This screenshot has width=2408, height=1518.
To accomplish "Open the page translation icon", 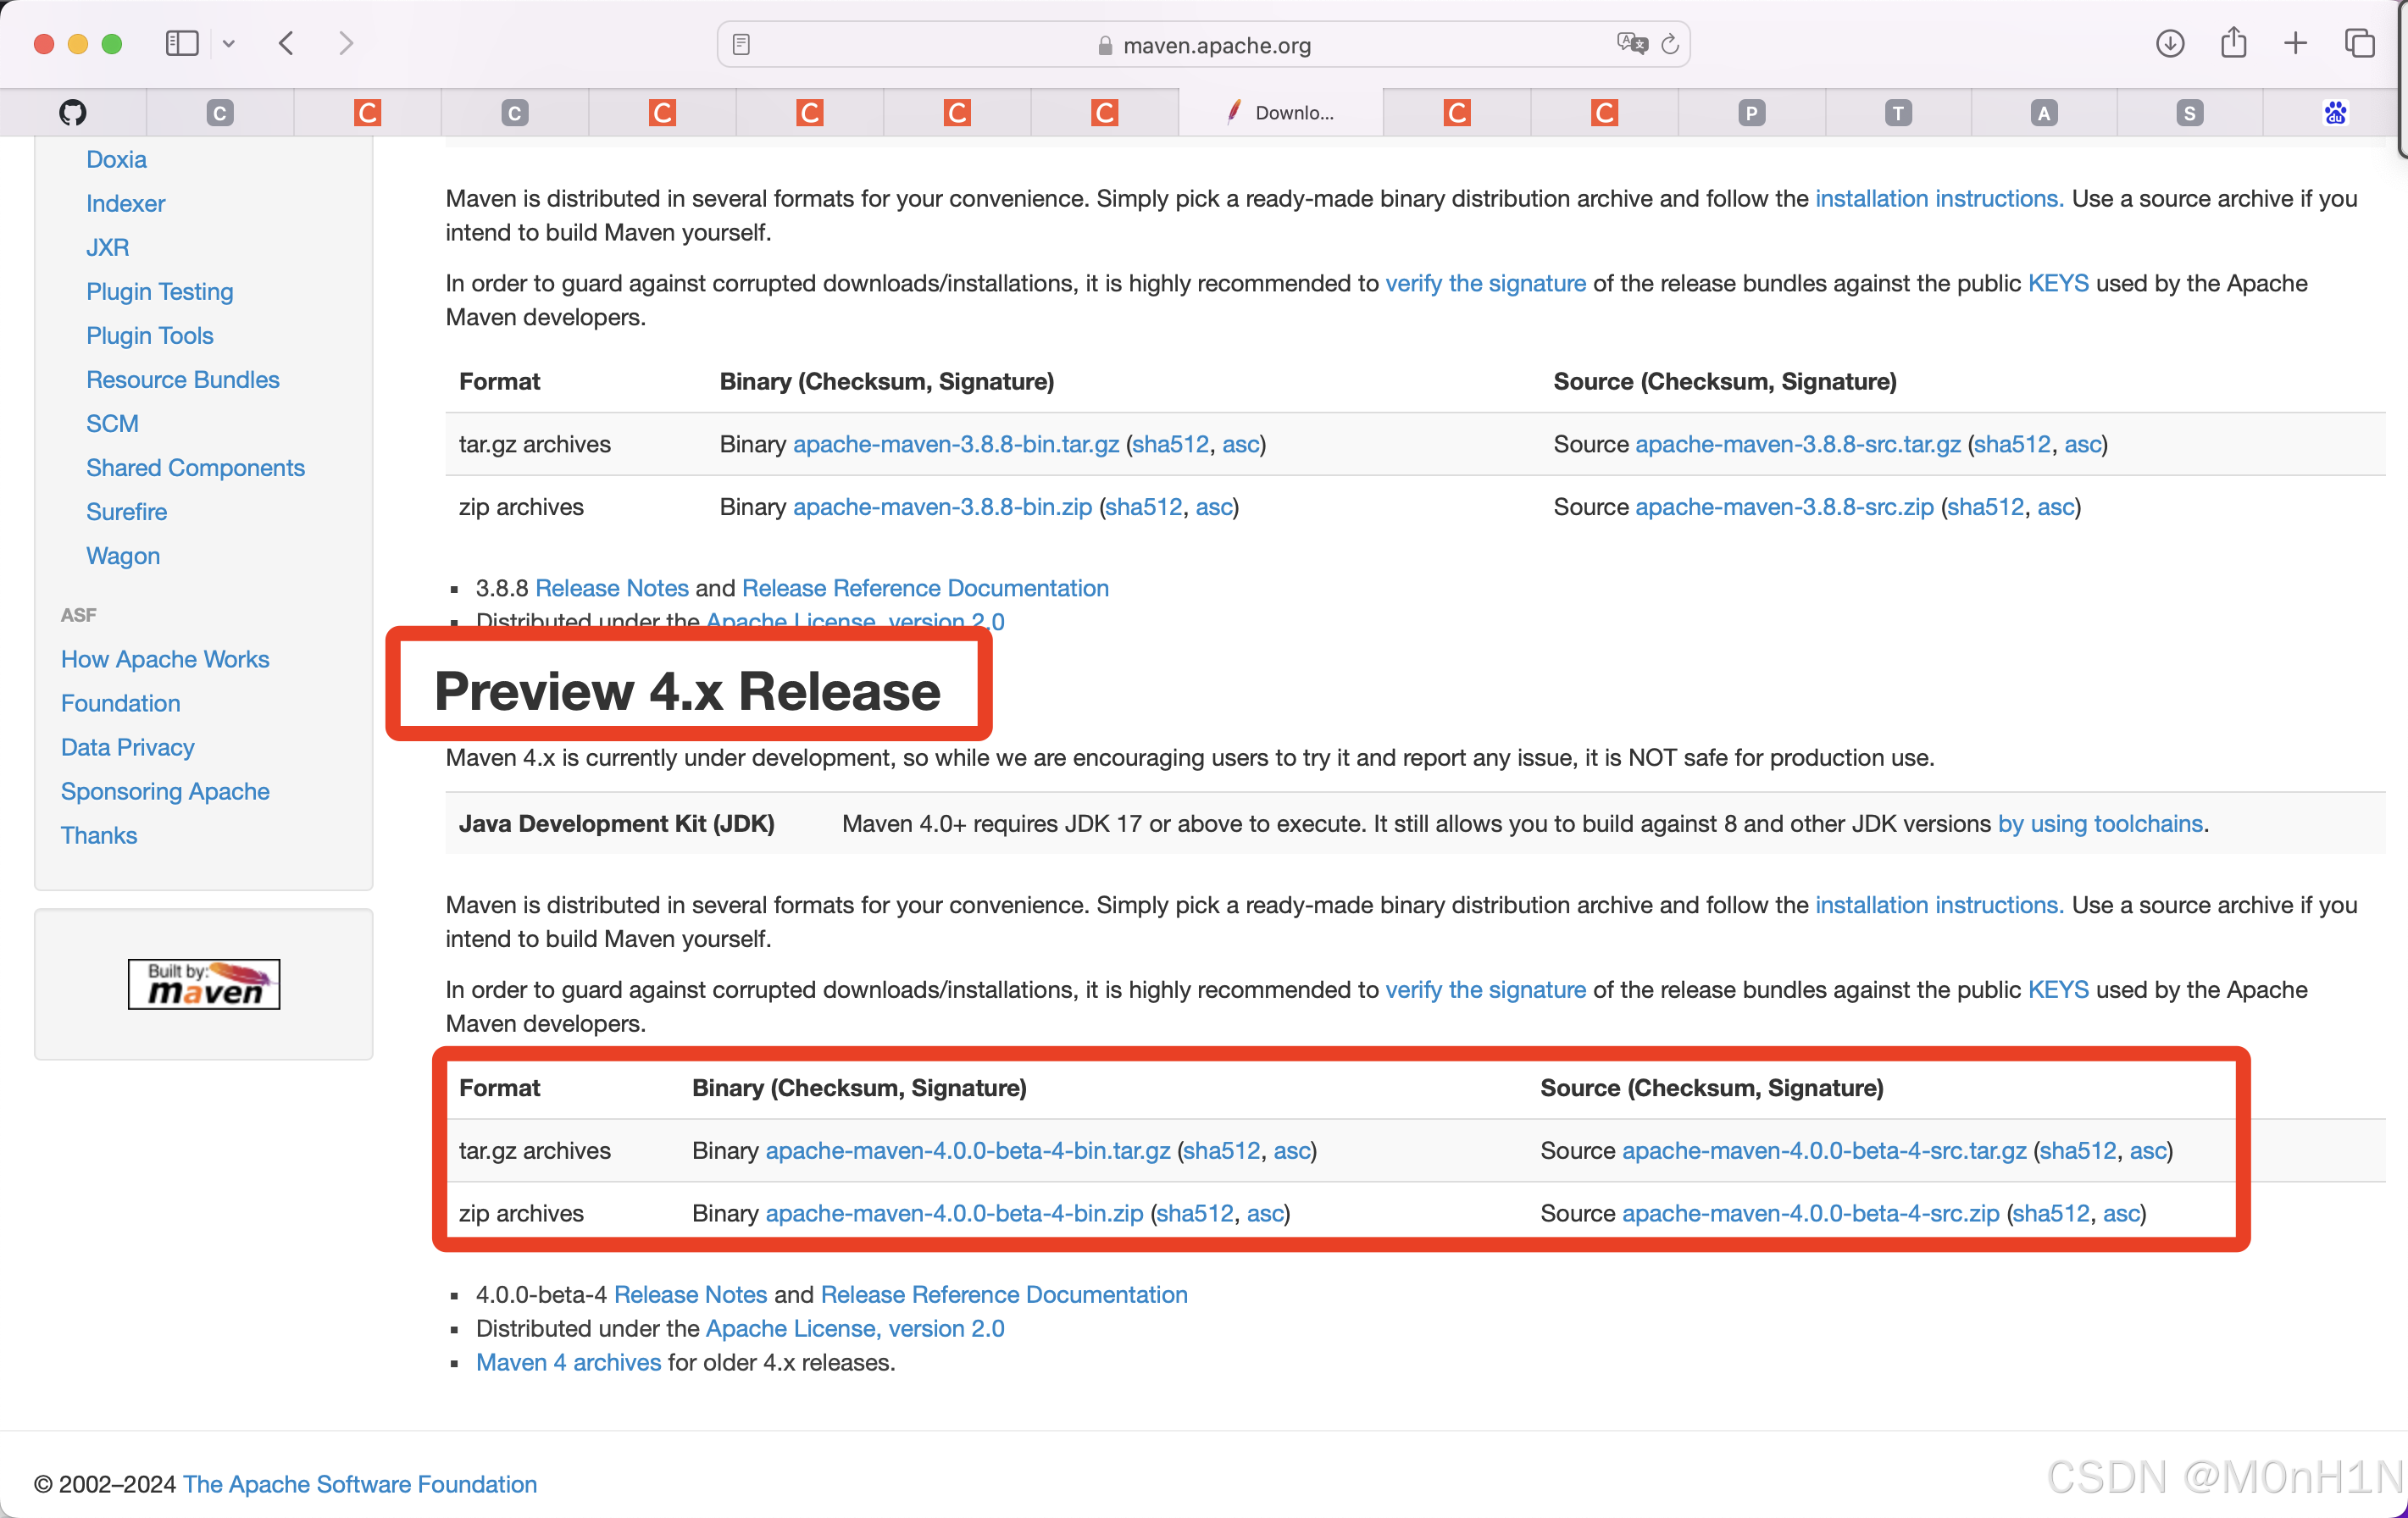I will pyautogui.click(x=1630, y=43).
